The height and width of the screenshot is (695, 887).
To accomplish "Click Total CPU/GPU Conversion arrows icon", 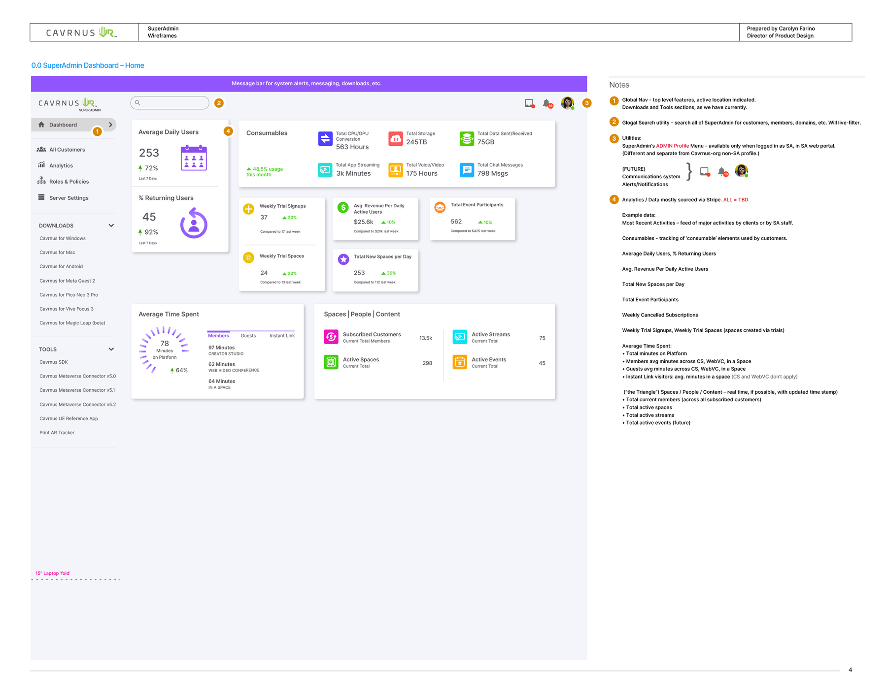I will pos(325,139).
